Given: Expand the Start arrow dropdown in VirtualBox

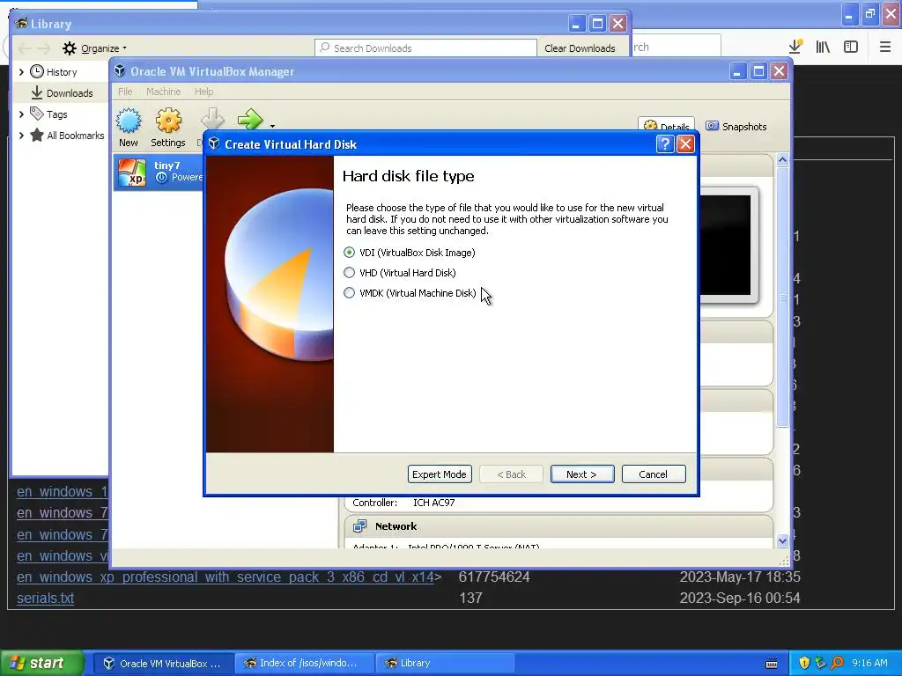Looking at the screenshot, I should pyautogui.click(x=272, y=125).
